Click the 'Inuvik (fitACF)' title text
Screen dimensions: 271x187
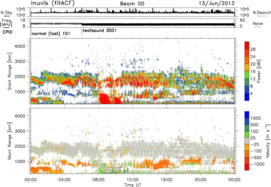point(53,3)
